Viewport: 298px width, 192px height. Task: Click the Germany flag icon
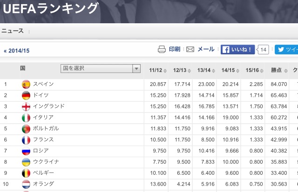(x=26, y=95)
